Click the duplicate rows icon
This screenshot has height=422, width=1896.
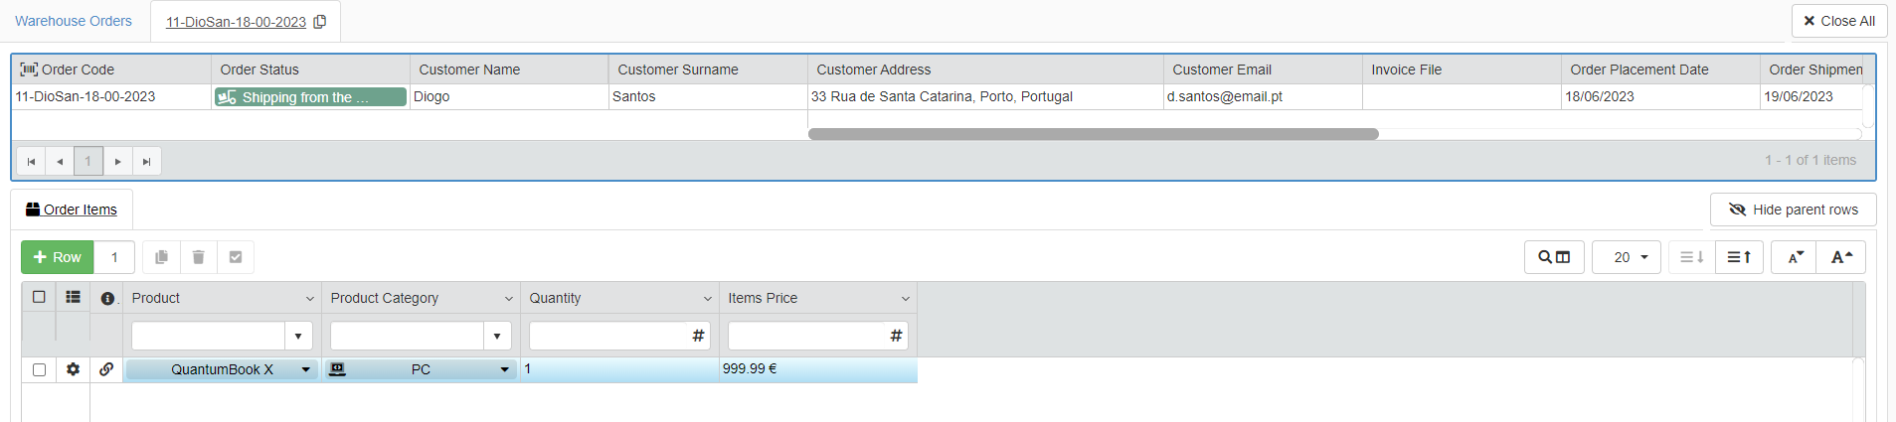161,257
